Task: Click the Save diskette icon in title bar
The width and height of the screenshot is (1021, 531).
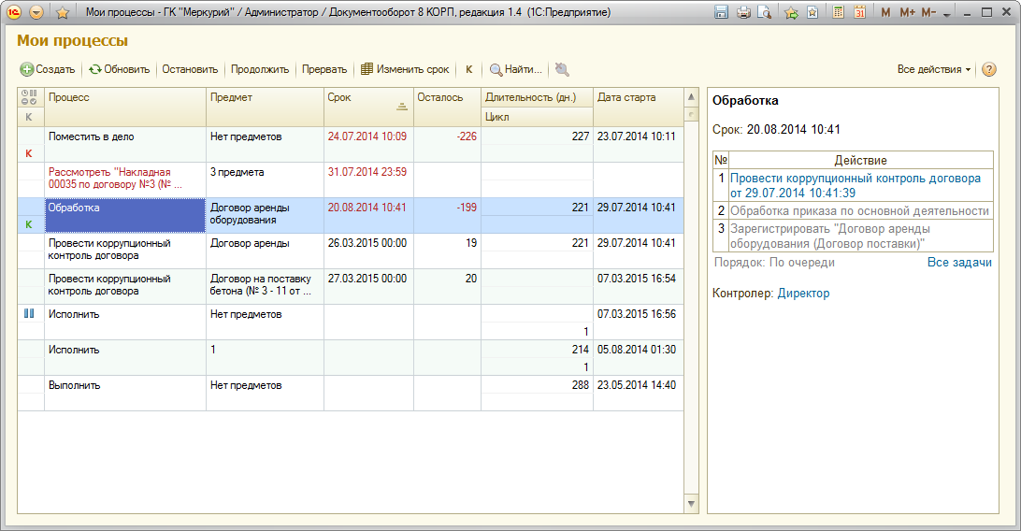Action: tap(721, 12)
